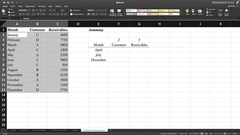The image size is (240, 135).
Task: Switch to the Review ribbon tab
Action: [58, 6]
